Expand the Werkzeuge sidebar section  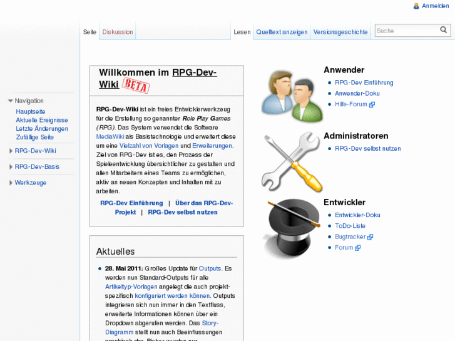tap(11, 183)
